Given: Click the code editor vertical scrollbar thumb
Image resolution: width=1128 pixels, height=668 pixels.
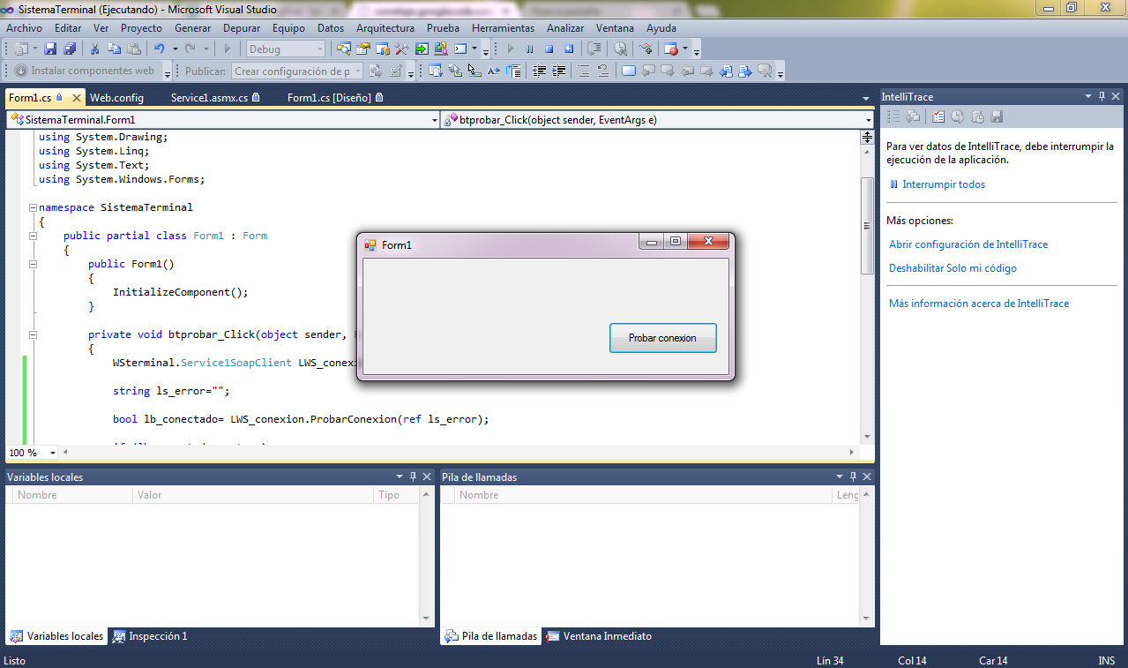Looking at the screenshot, I should point(867,225).
